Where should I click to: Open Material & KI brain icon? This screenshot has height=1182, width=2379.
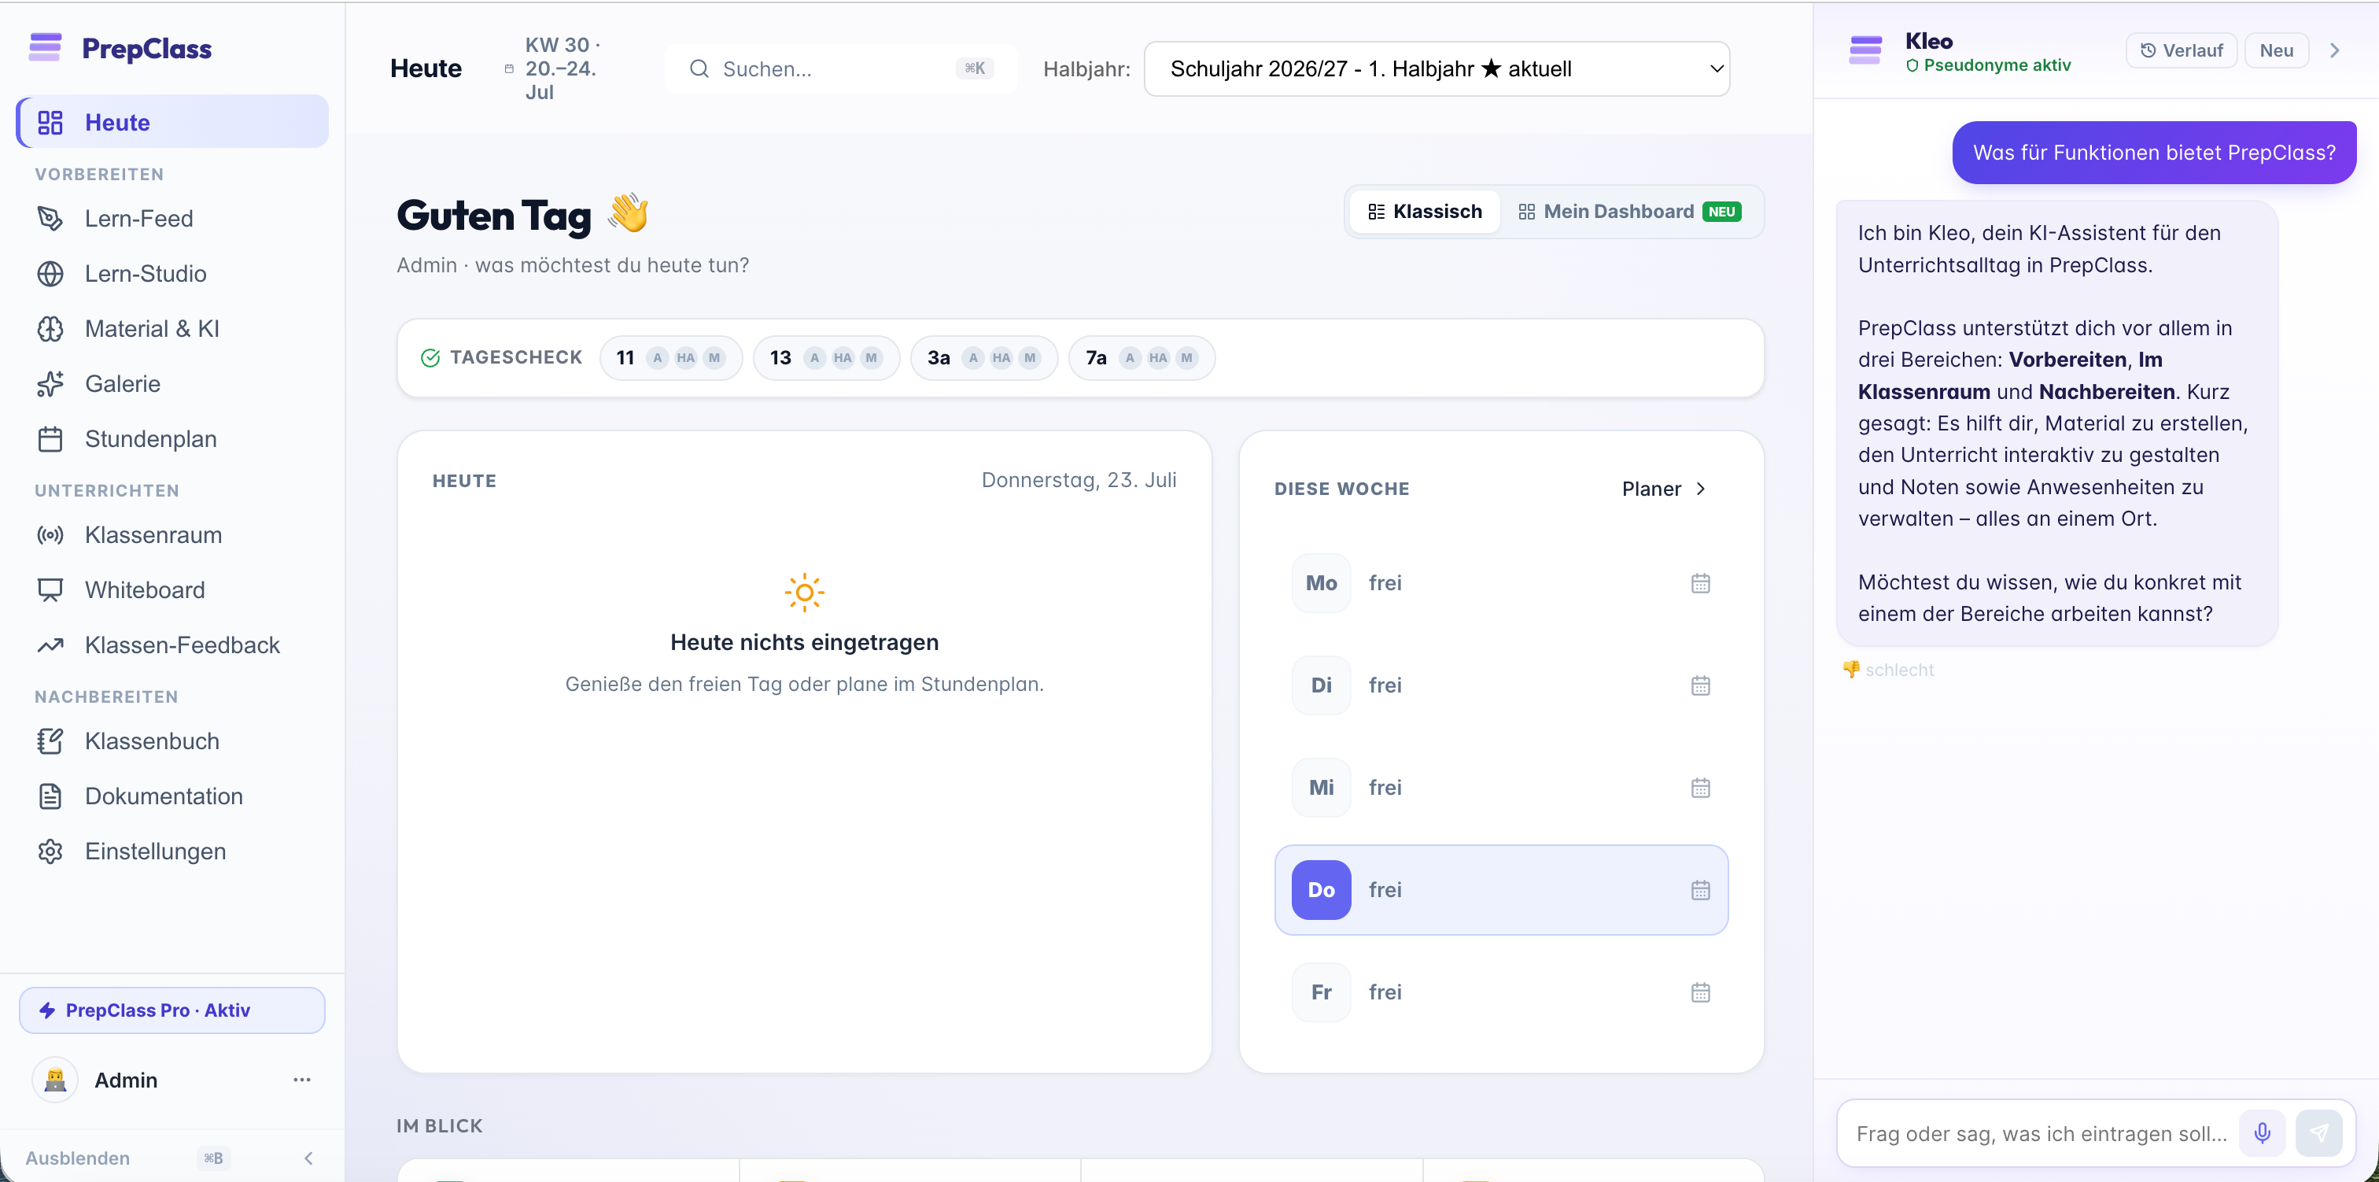(x=50, y=329)
